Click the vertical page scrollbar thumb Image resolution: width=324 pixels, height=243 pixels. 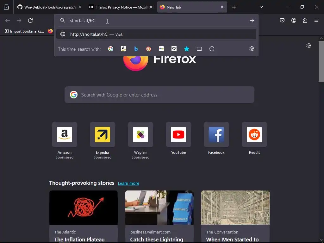[x=321, y=62]
